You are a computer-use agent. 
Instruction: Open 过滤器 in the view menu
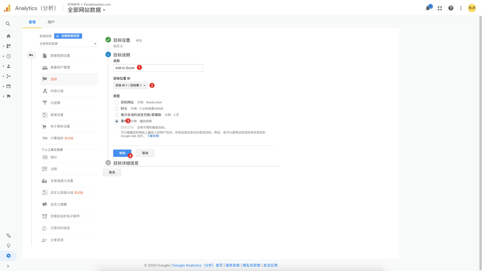tap(55, 103)
